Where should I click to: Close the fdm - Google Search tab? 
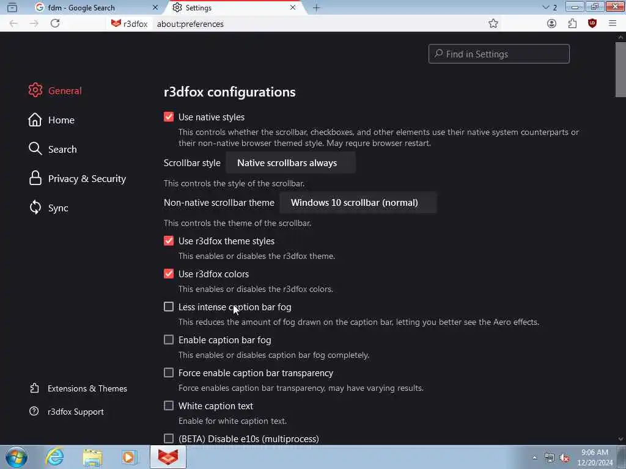click(155, 7)
